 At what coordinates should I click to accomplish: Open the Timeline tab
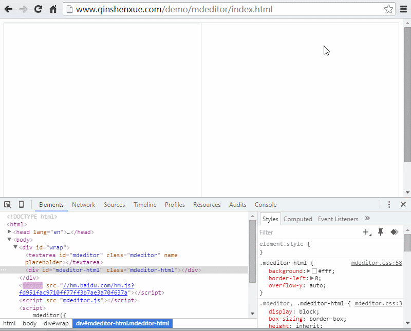pos(145,205)
